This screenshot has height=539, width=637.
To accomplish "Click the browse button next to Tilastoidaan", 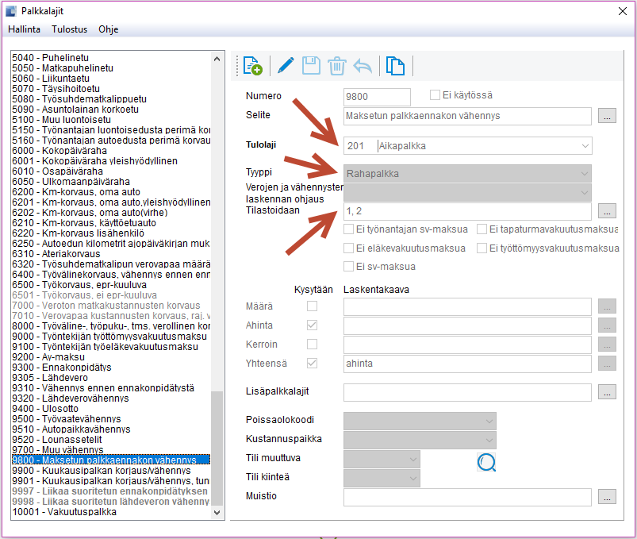I will point(607,211).
